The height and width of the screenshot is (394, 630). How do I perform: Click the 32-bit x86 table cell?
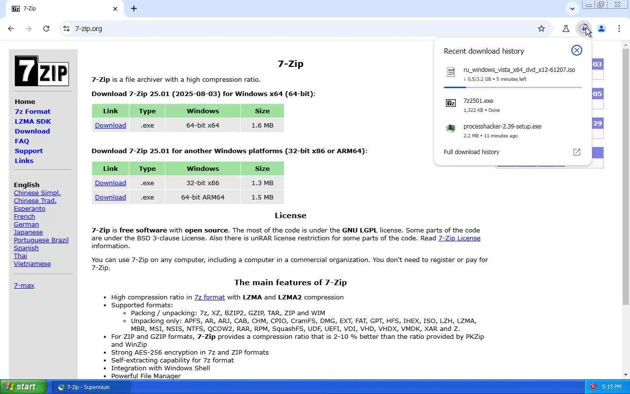pos(203,183)
